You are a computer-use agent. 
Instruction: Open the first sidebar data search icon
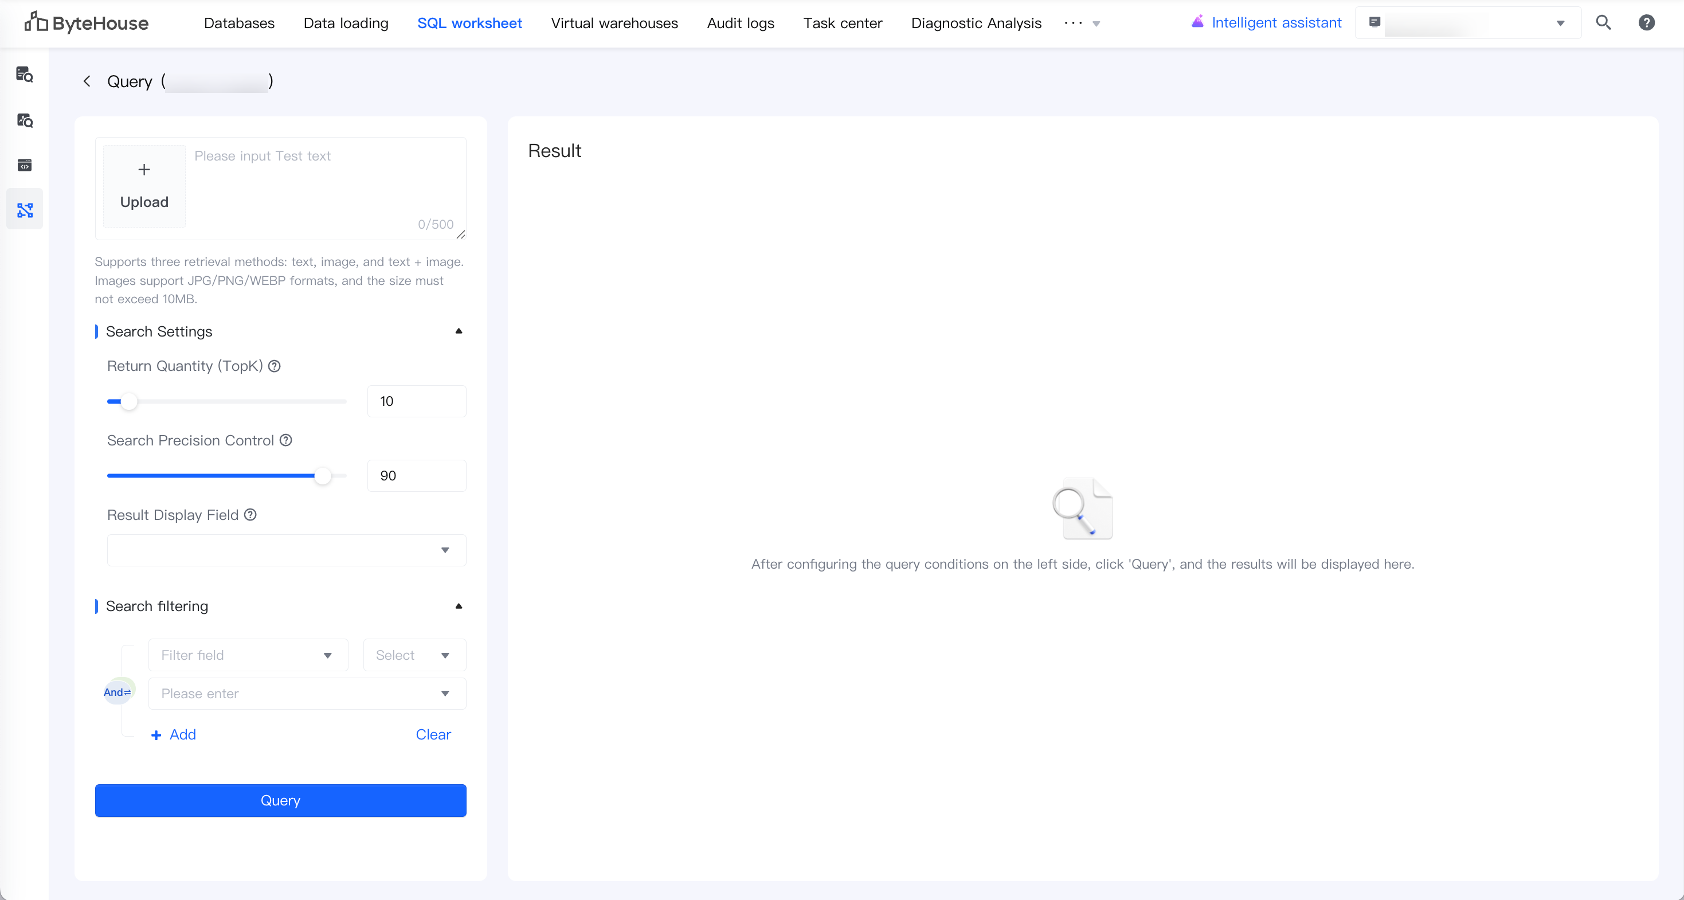pos(25,75)
